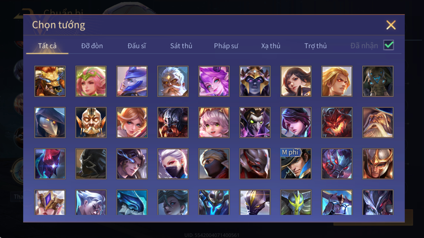The width and height of the screenshot is (424, 238).
Task: Choose the white-bearded old man hero with hat
Action: point(378,122)
